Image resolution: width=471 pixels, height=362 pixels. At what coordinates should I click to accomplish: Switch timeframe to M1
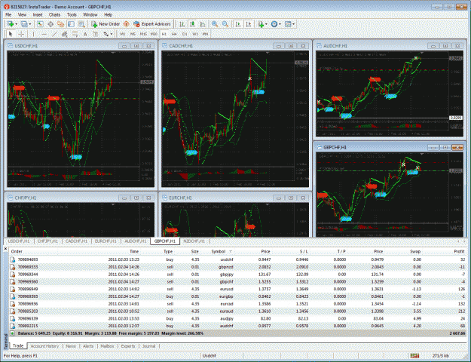(x=123, y=34)
